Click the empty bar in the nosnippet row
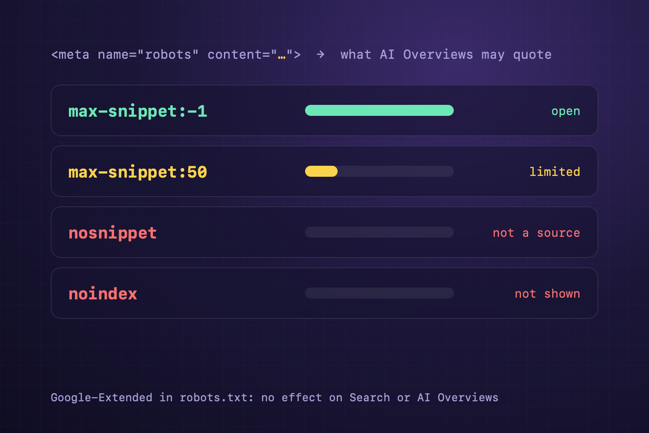 (x=379, y=232)
